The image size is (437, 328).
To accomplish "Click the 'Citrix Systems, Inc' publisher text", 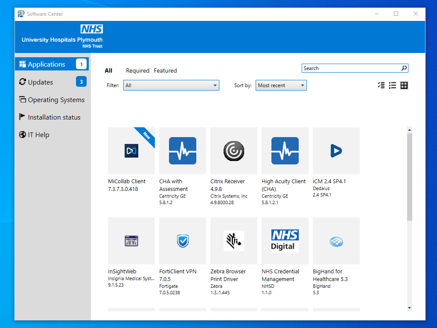I will pos(229,196).
